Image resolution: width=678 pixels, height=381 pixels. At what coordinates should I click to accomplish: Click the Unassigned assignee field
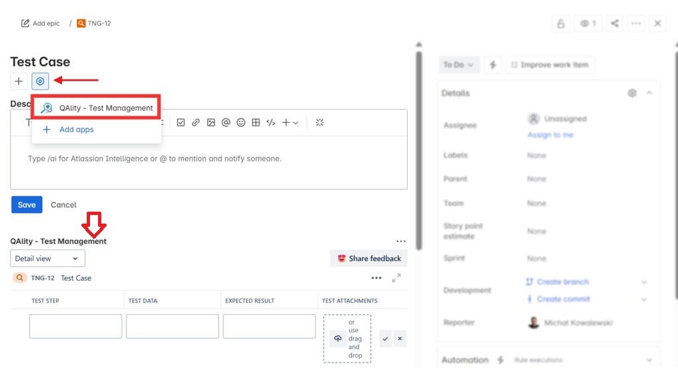(x=557, y=119)
